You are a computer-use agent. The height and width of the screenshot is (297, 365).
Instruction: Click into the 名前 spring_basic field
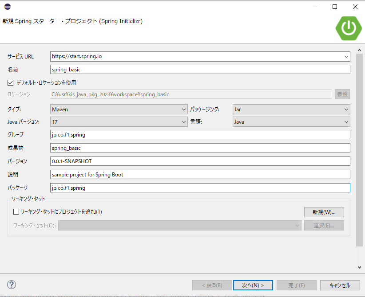click(x=200, y=70)
